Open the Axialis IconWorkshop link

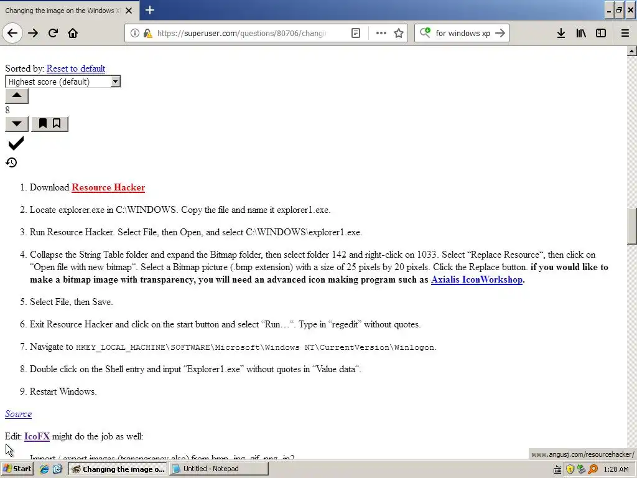click(x=477, y=279)
